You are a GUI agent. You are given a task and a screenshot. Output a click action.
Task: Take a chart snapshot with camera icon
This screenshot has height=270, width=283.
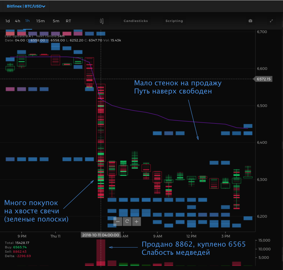250,21
